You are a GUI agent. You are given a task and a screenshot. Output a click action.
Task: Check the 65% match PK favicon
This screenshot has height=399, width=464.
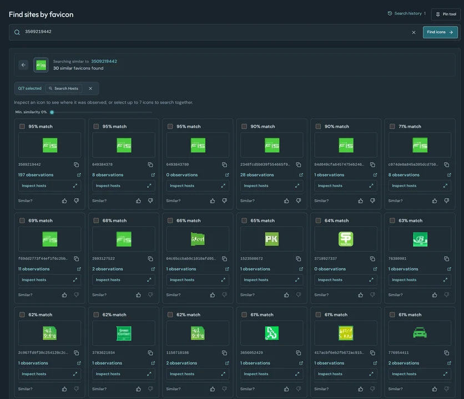coord(244,221)
